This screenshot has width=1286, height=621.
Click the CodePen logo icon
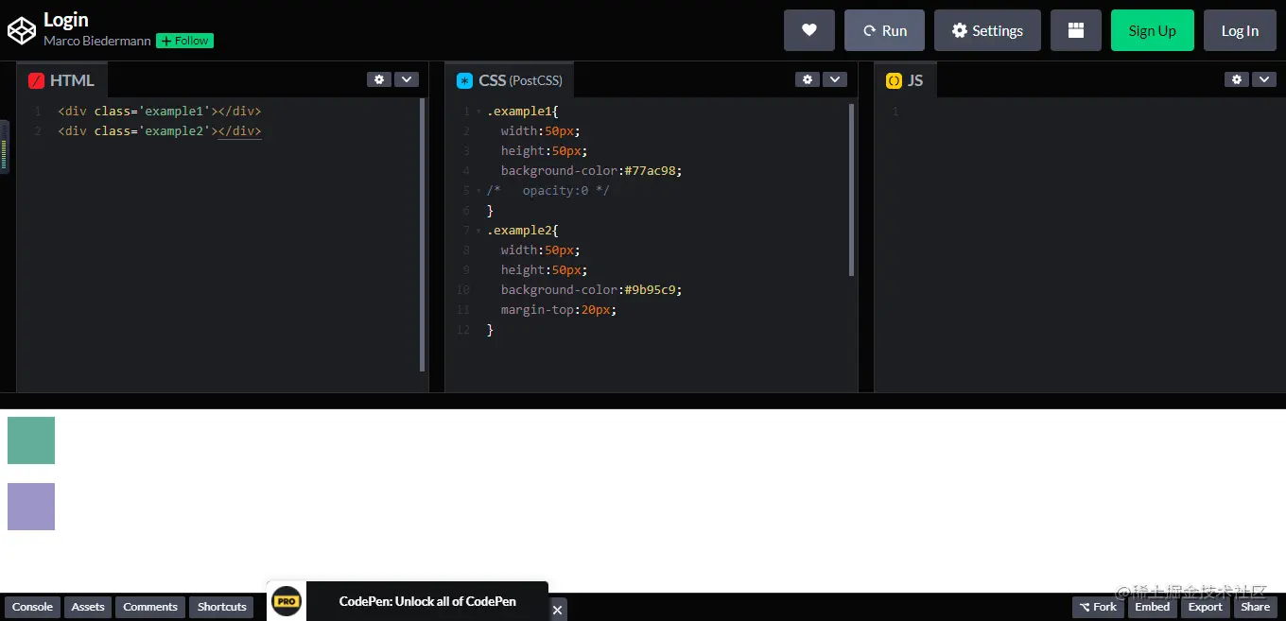21,30
